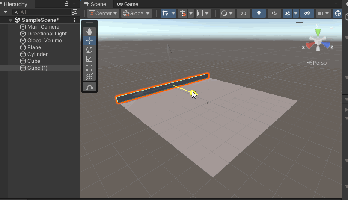Click the center cube of orientation gizmo
Viewport: 348px width, 200px height.
click(x=318, y=41)
